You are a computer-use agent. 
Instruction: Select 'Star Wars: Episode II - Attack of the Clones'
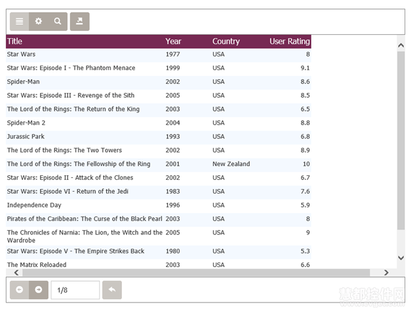[70, 178]
